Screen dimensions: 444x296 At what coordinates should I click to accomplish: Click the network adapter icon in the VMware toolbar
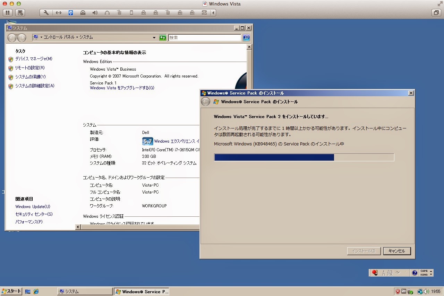[58, 13]
